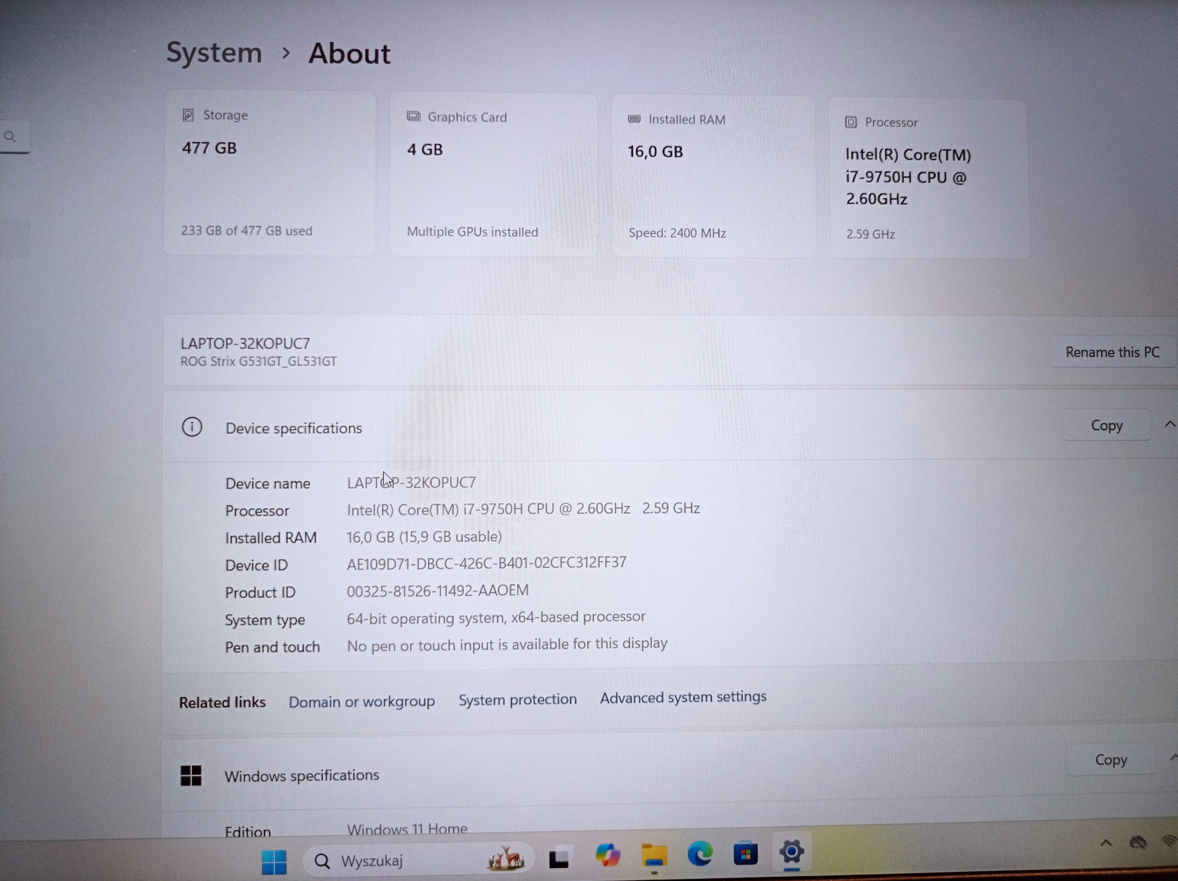Click the Storage card icon
This screenshot has width=1178, height=881.
coord(188,115)
